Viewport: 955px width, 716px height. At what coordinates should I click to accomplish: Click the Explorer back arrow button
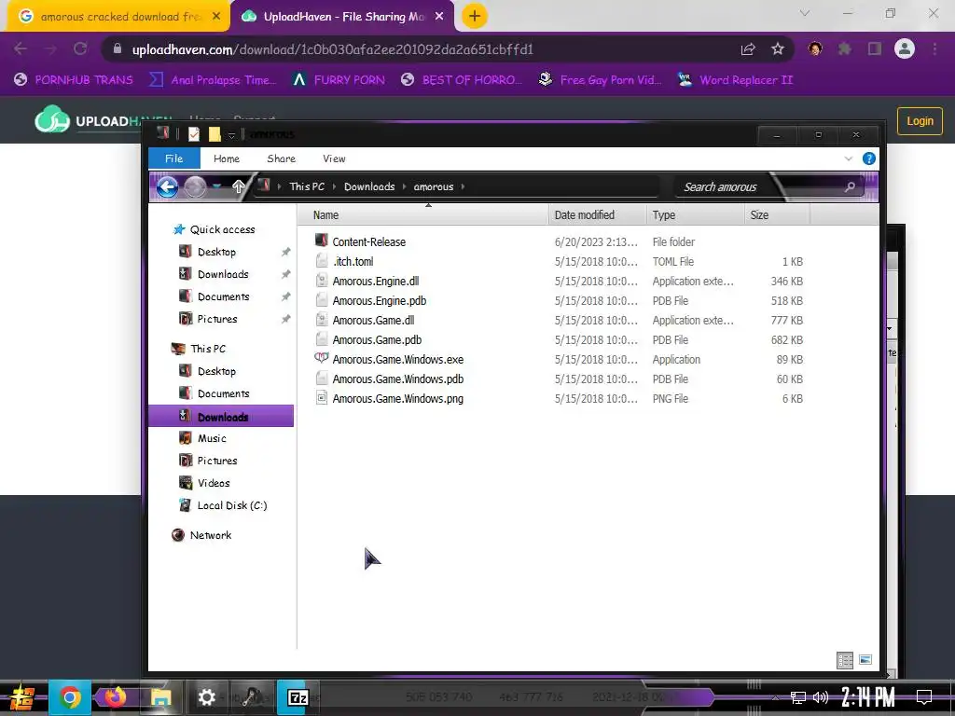tap(167, 186)
